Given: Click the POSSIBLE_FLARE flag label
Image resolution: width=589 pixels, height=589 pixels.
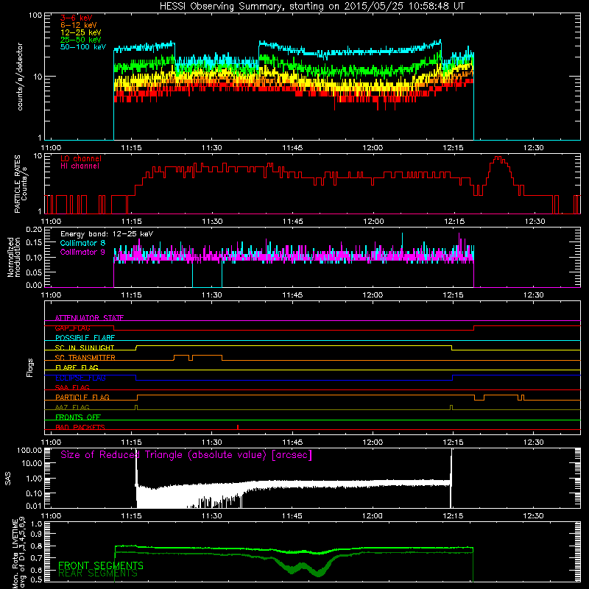Looking at the screenshot, I should [85, 338].
